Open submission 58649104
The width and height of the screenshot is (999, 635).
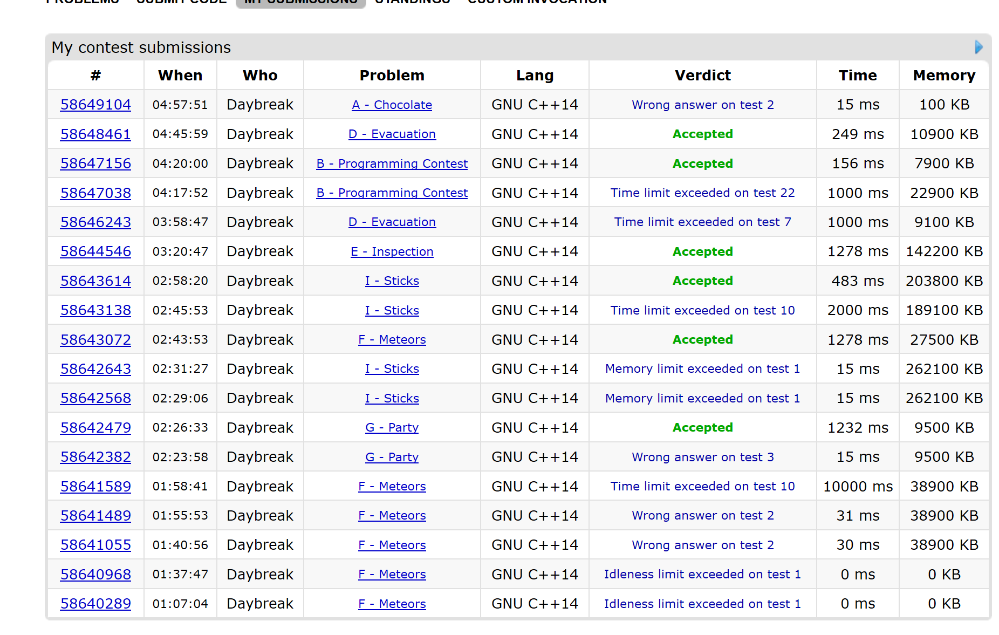(x=95, y=105)
